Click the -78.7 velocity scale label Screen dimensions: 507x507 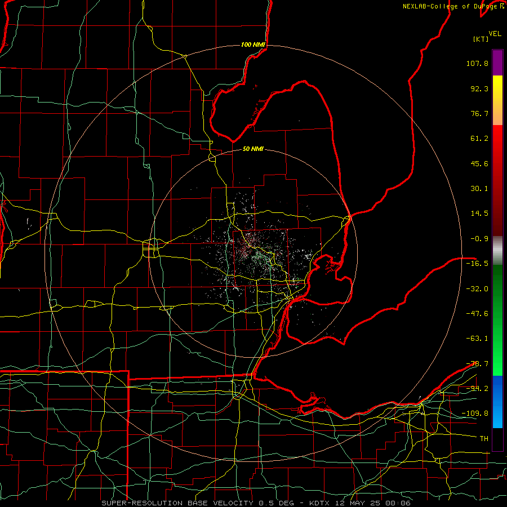point(477,364)
